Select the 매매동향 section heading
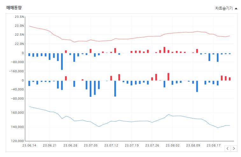This screenshot has width=241, height=157. click(14, 8)
